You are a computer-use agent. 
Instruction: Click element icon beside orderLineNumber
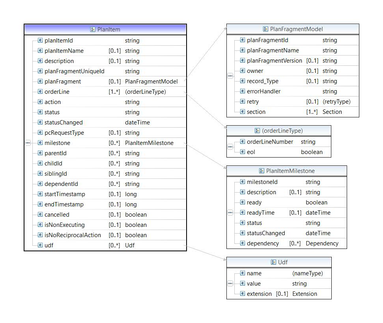(243, 141)
